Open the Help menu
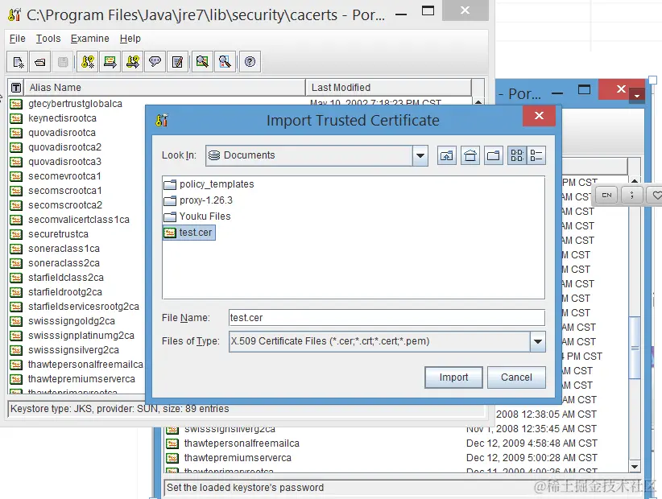The height and width of the screenshot is (499, 662). pyautogui.click(x=130, y=39)
